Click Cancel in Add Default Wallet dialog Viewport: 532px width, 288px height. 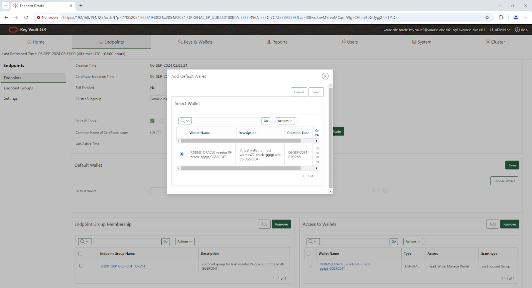(299, 92)
